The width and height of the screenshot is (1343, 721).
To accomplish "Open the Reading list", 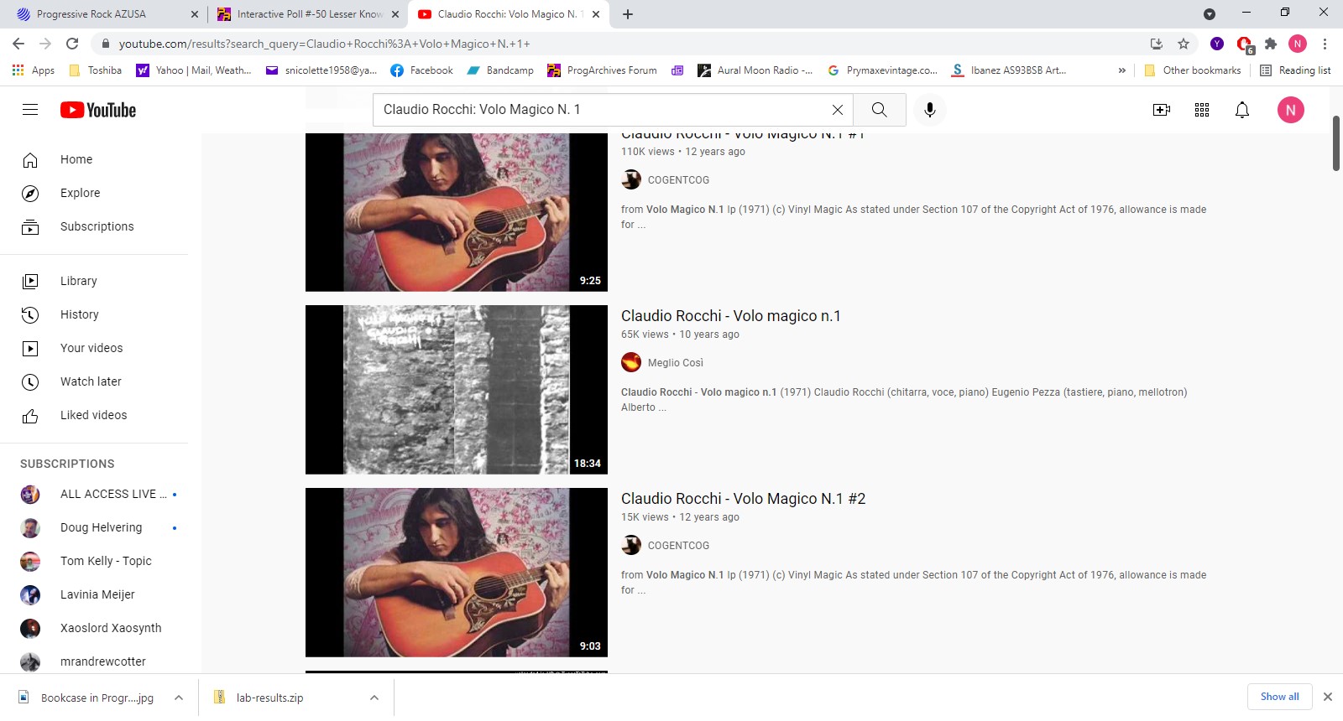I will coord(1296,70).
